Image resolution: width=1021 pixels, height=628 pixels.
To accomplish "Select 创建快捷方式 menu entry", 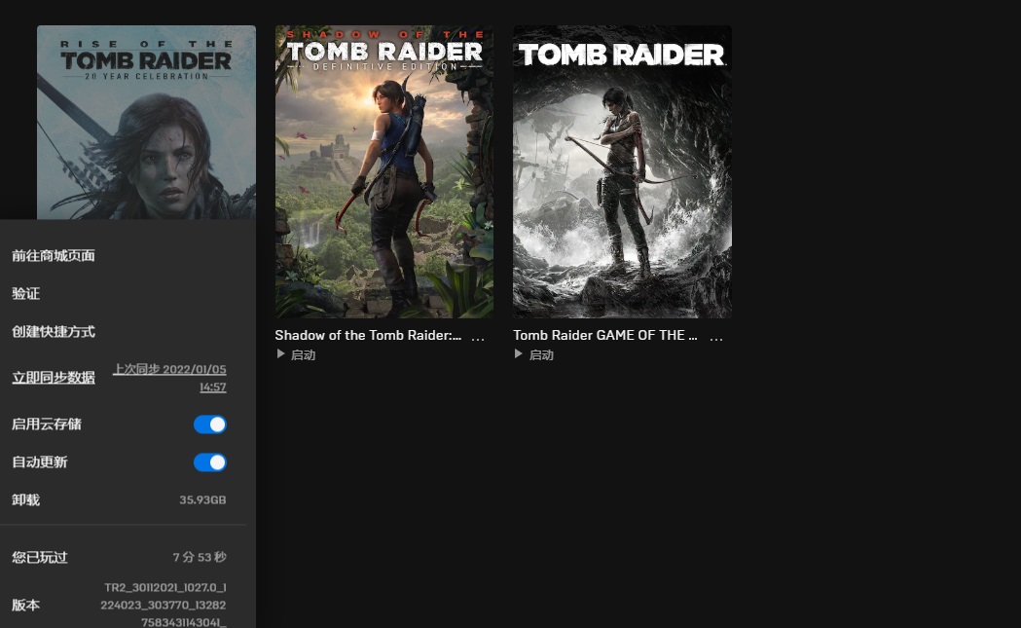I will pyautogui.click(x=54, y=332).
